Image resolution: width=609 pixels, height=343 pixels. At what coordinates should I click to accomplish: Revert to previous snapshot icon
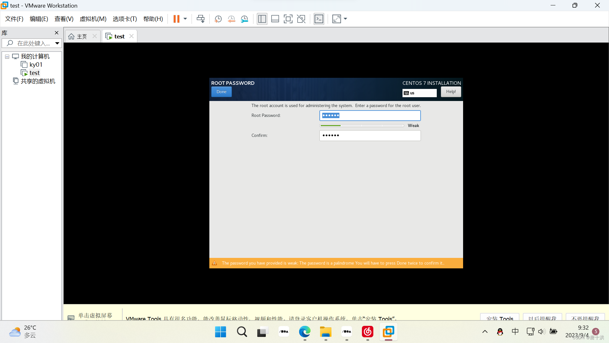[x=231, y=19]
